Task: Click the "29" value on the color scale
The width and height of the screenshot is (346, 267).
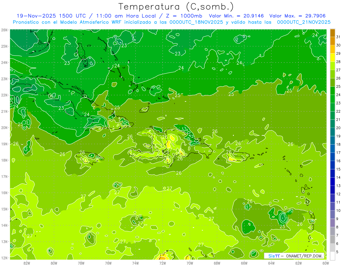Action: tap(338, 53)
